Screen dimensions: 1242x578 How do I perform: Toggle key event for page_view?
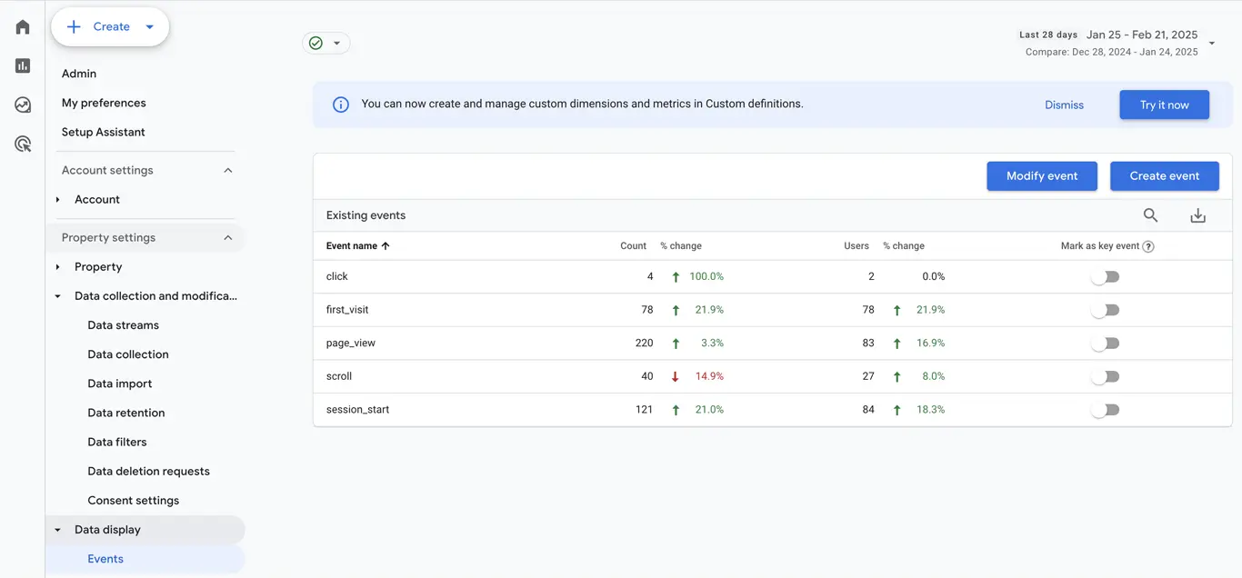[1106, 344]
